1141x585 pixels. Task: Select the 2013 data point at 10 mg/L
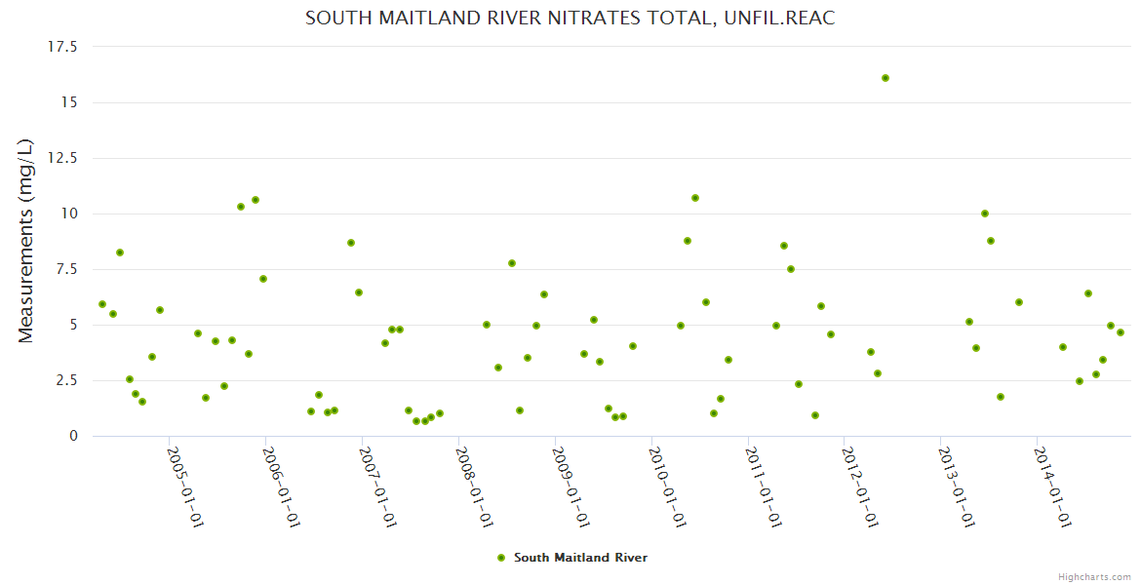[985, 214]
